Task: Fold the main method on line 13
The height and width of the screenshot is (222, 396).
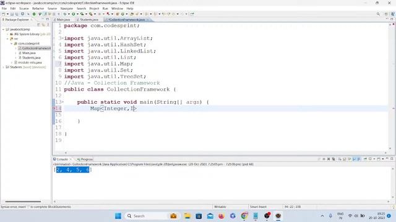Action: tap(62, 102)
